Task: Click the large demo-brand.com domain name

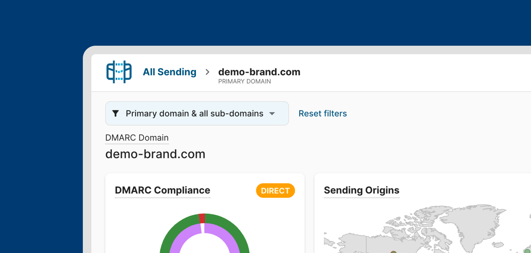Action: [x=155, y=154]
